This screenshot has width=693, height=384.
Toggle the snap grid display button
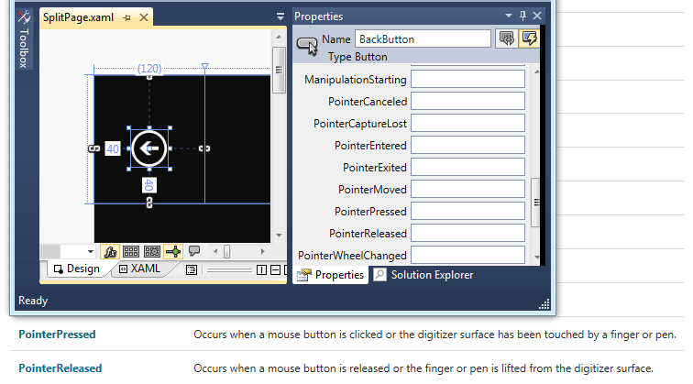click(x=131, y=251)
